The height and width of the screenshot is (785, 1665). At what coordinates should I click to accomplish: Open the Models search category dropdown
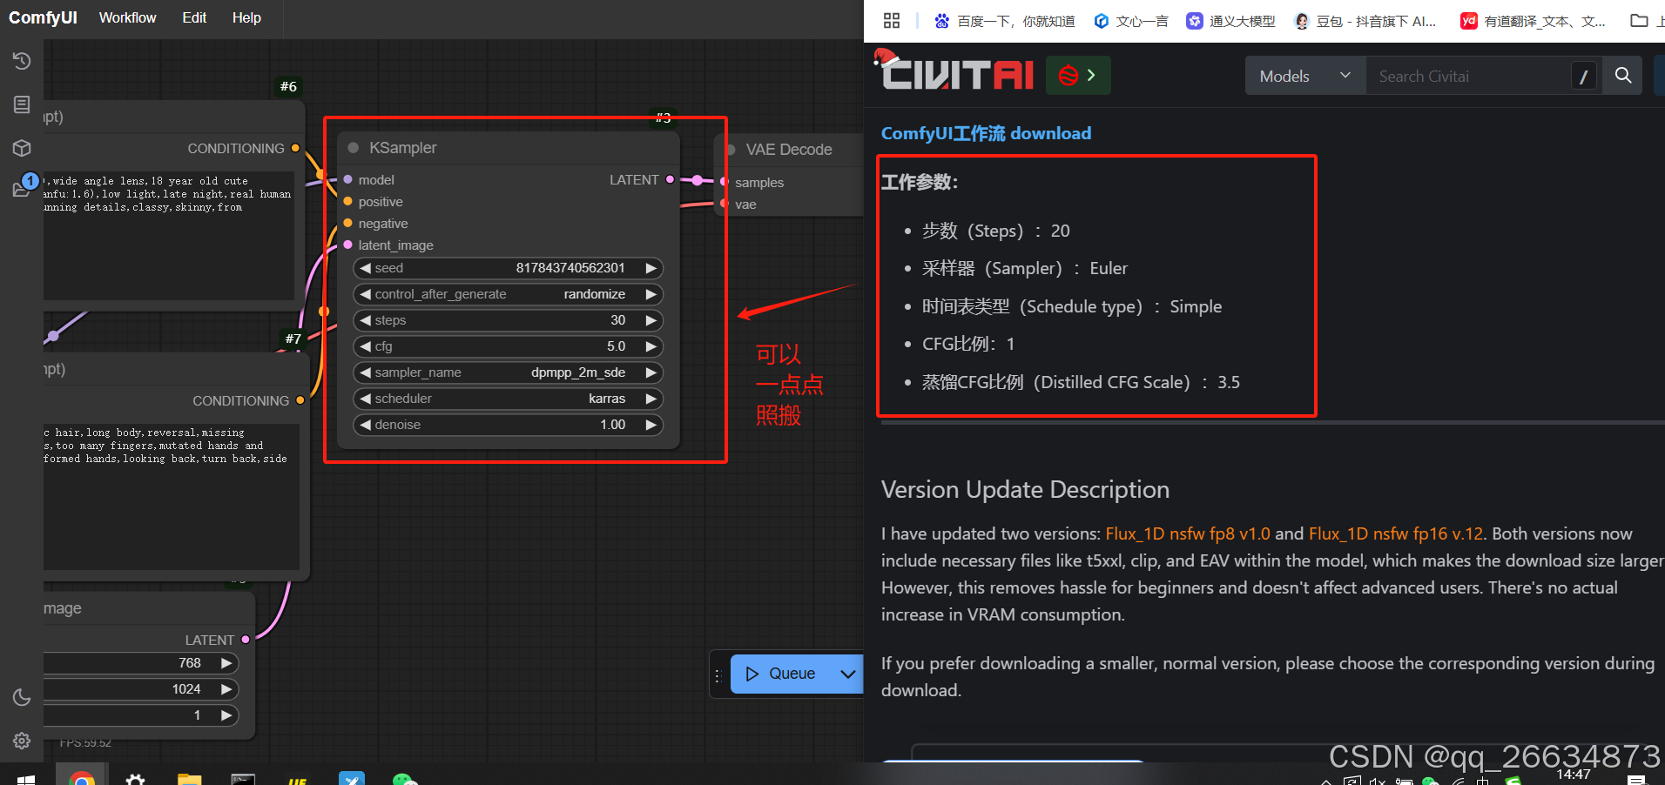[1305, 76]
